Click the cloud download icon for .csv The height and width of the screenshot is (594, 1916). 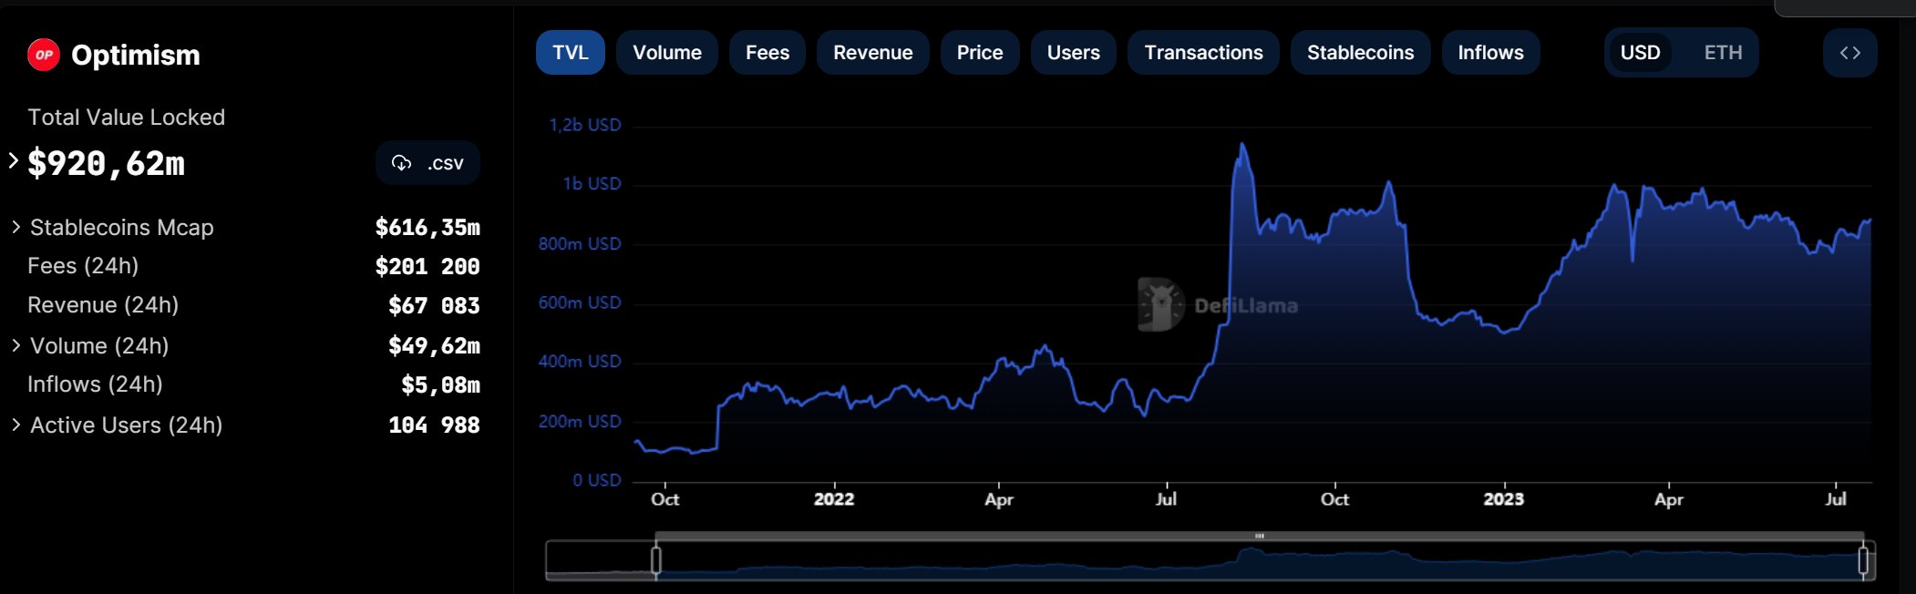(x=401, y=163)
